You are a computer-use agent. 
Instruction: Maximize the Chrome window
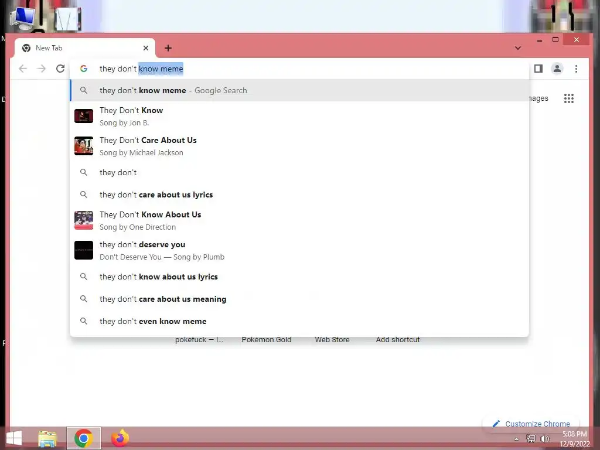coord(555,39)
